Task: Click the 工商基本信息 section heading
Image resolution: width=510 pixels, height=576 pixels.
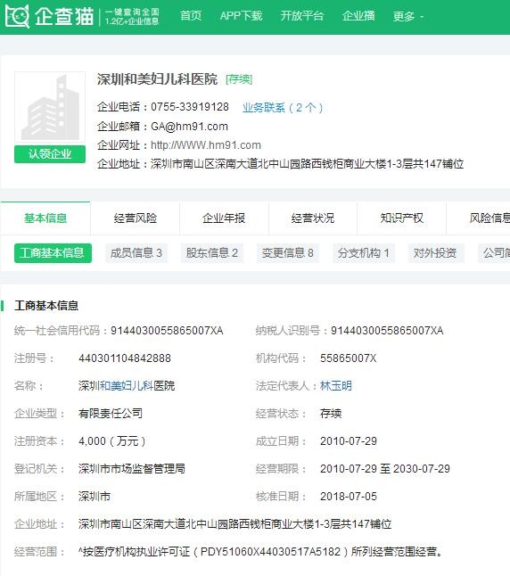Action: [46, 306]
